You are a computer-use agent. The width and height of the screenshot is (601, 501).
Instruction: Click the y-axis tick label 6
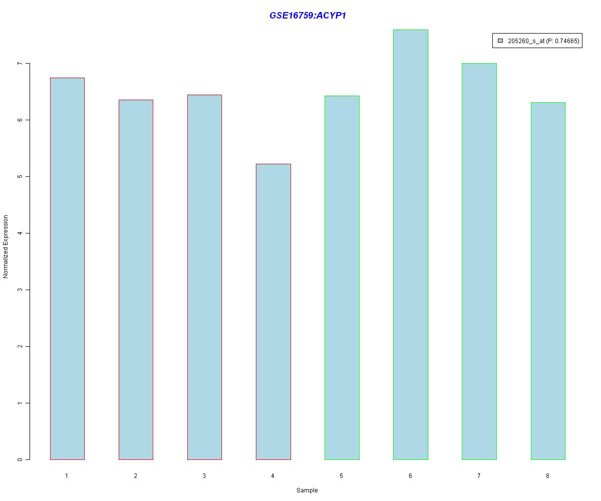click(x=20, y=120)
